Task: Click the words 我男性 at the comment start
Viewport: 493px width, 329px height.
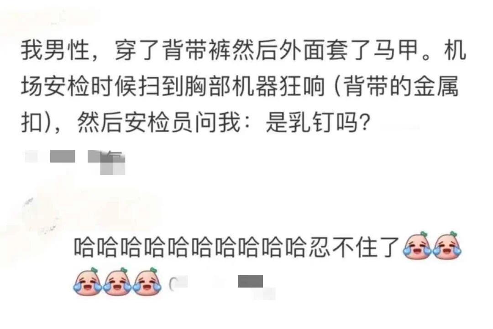Action: tap(55, 51)
